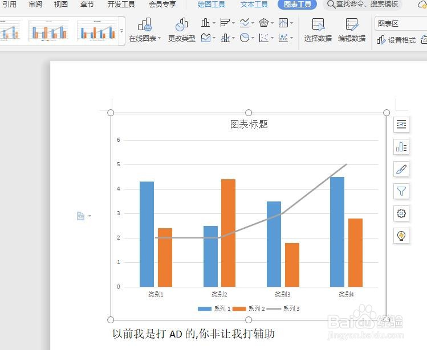The image size is (427, 350).
Task: Insert a stock chart from the ribbon
Action: tap(283, 23)
